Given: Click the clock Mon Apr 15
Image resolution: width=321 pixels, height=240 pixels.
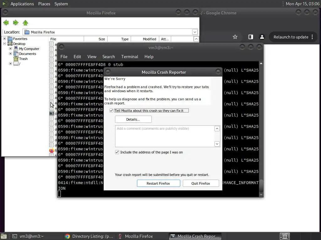Looking at the screenshot, I should [303, 4].
